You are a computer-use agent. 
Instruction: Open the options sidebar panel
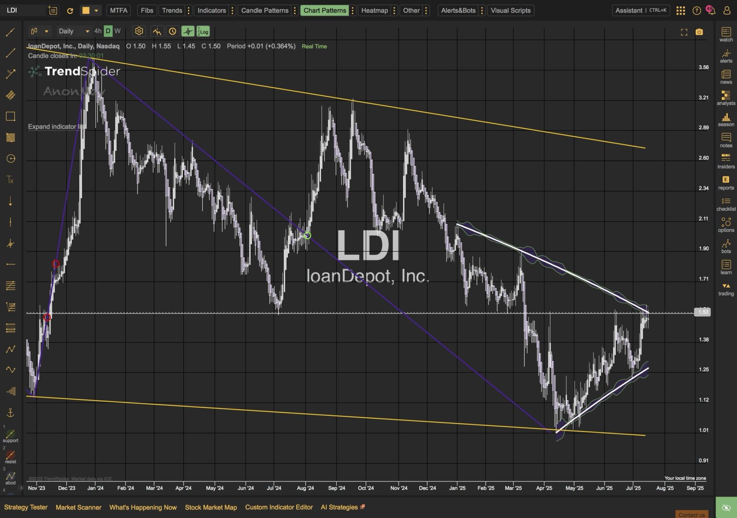tap(726, 225)
